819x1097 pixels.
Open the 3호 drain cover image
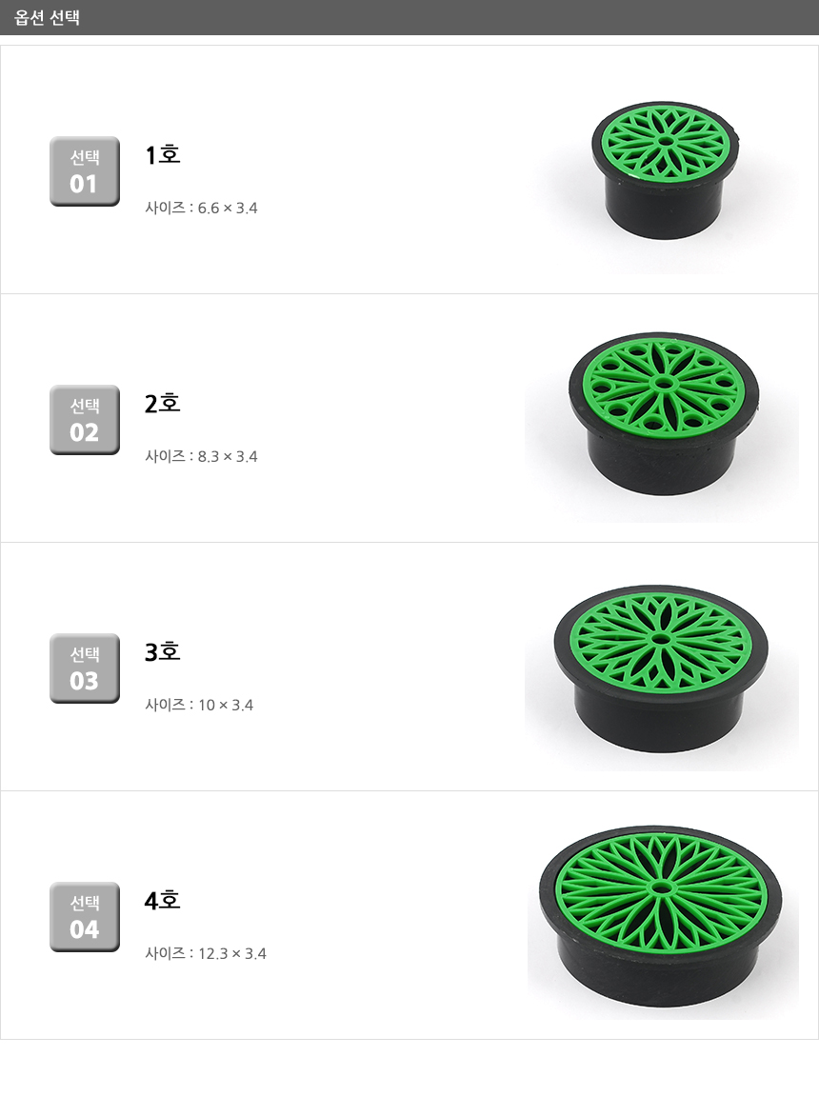click(664, 668)
